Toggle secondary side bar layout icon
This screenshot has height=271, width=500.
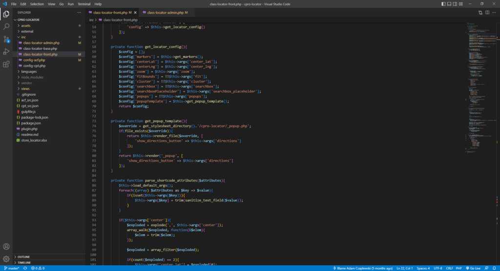[455, 4]
